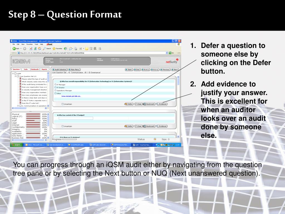Screen dimensions: 285x214
Task: Switch to the Bookmarks tab
Action: pos(35,69)
